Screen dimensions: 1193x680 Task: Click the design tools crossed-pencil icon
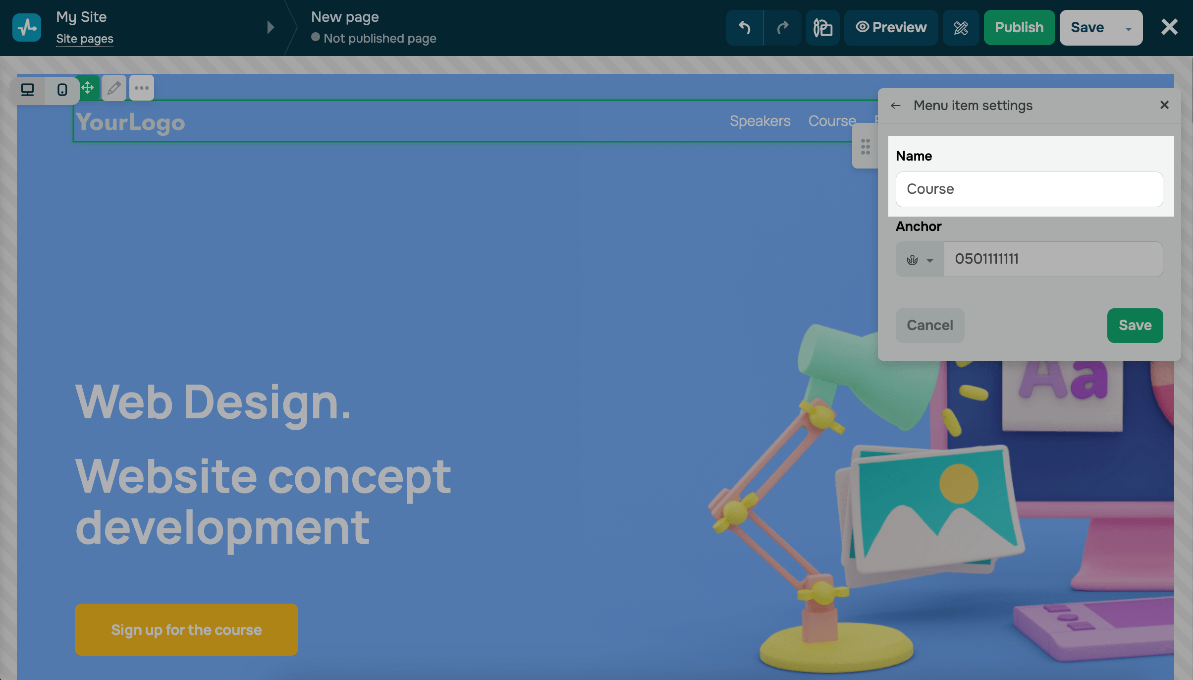pos(961,27)
